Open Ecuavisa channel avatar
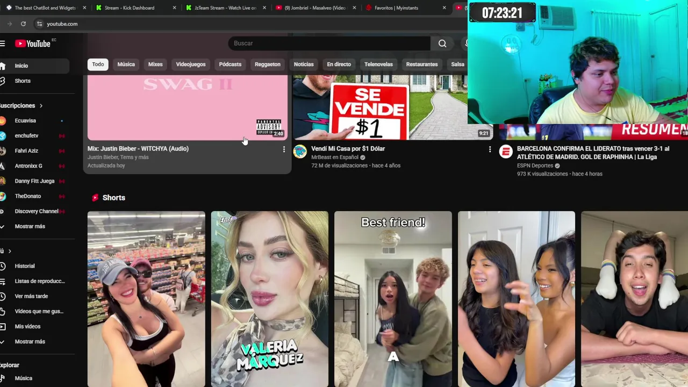This screenshot has width=688, height=387. (x=3, y=121)
